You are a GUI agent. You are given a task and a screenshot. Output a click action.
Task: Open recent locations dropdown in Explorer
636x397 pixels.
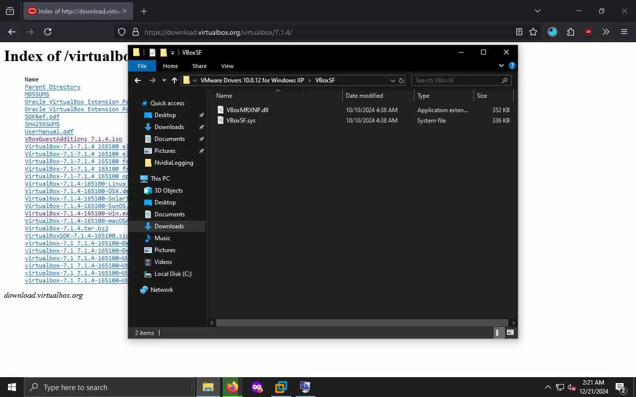(164, 80)
